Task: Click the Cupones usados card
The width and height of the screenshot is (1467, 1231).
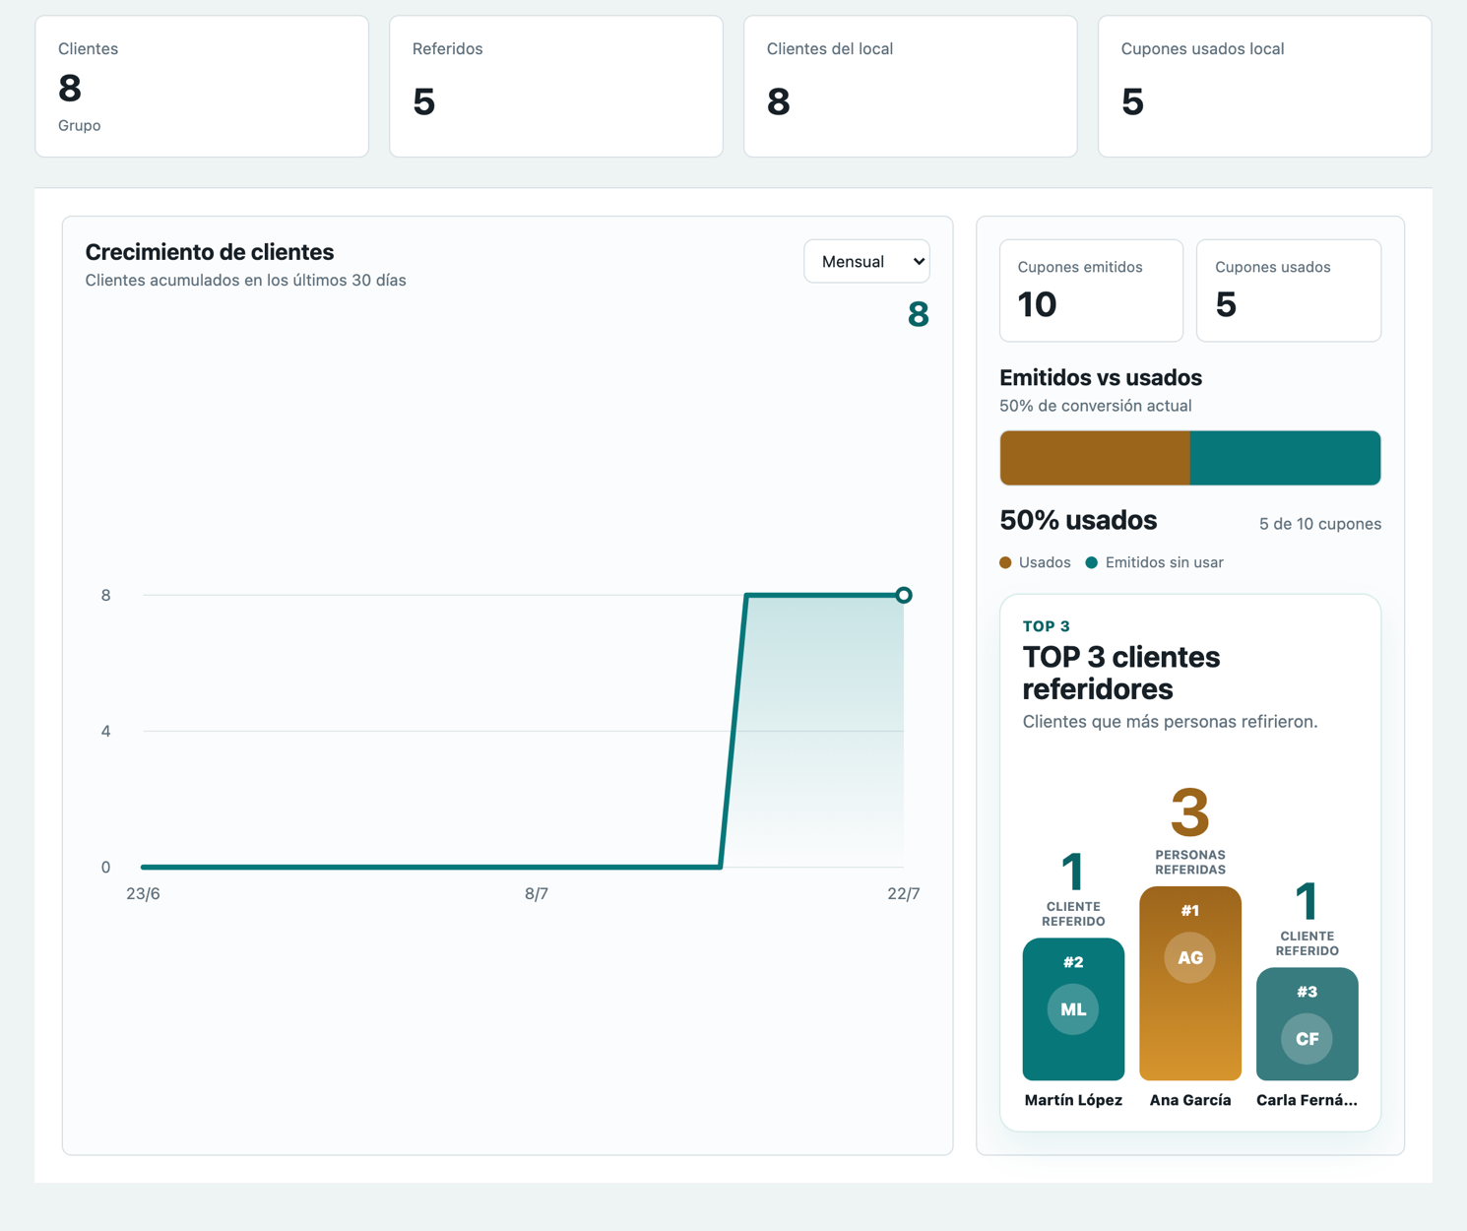Action: [x=1289, y=291]
